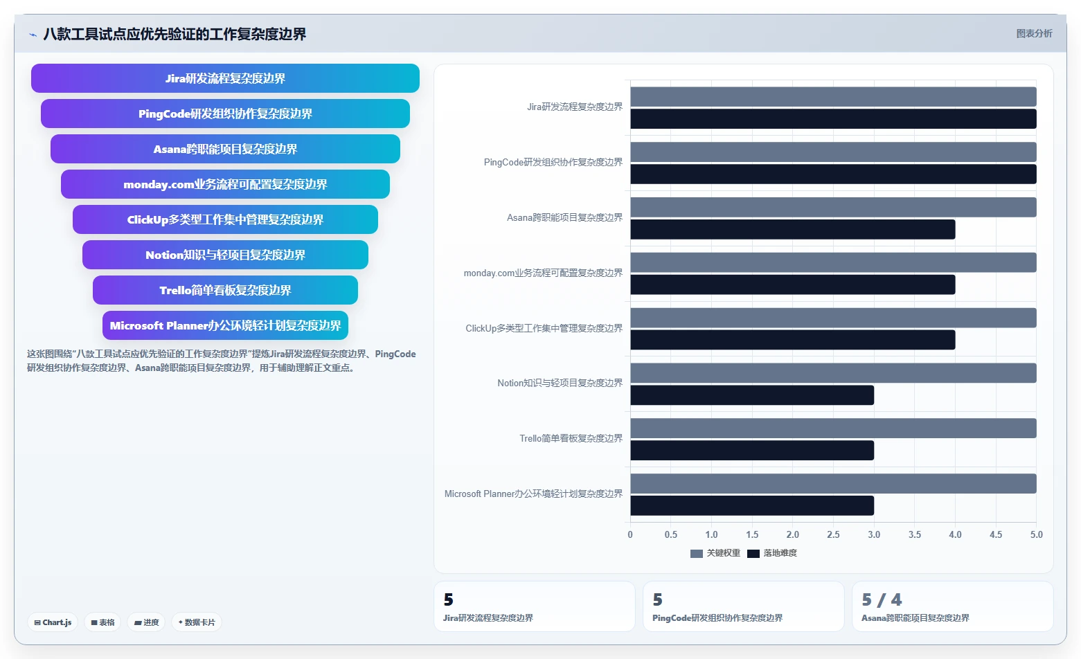1081x659 pixels.
Task: Click the 进度 tag chip
Action: [x=146, y=622]
